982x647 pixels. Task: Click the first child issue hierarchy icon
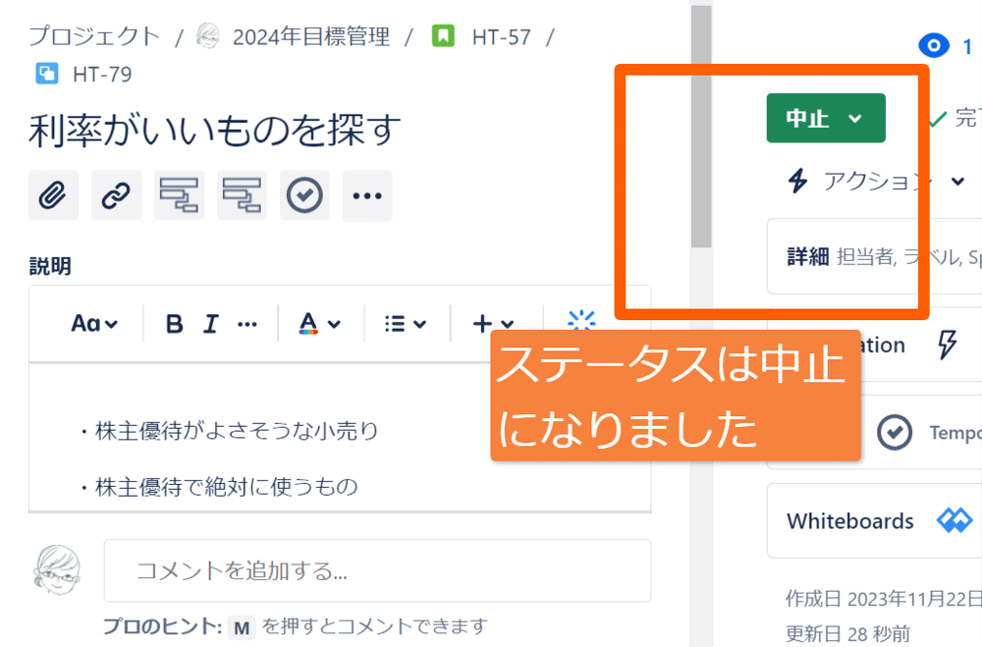(x=179, y=196)
